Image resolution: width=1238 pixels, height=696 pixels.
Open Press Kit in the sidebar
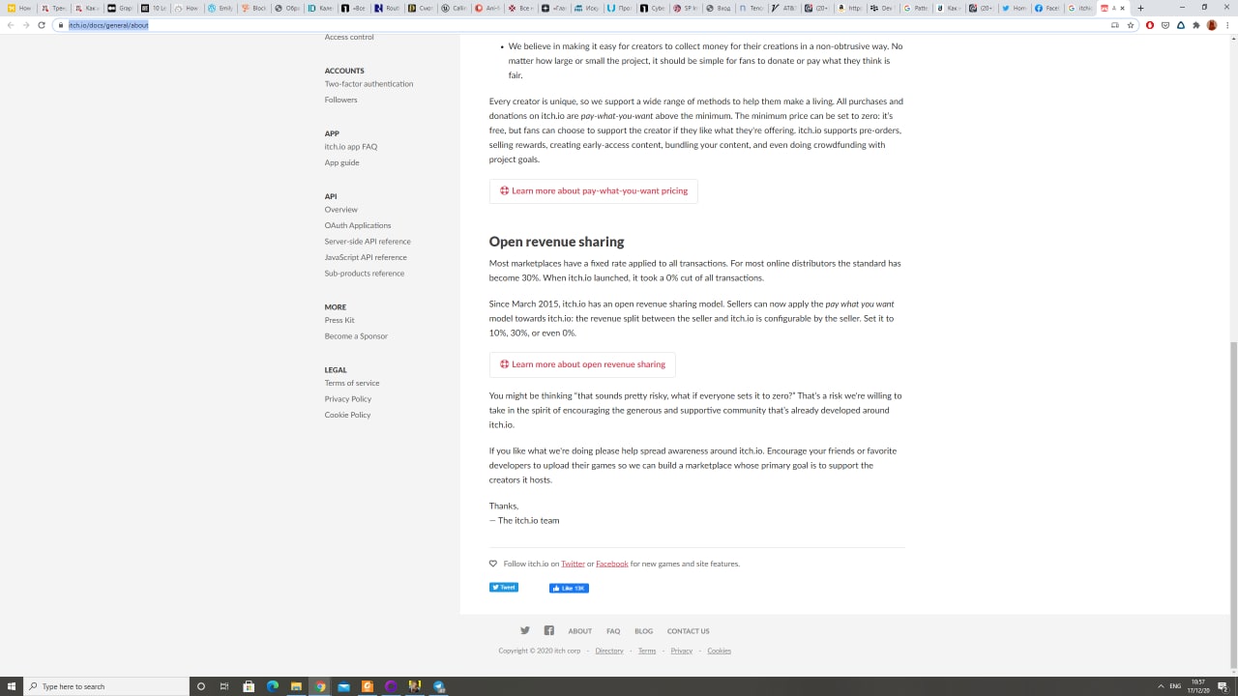click(x=339, y=320)
